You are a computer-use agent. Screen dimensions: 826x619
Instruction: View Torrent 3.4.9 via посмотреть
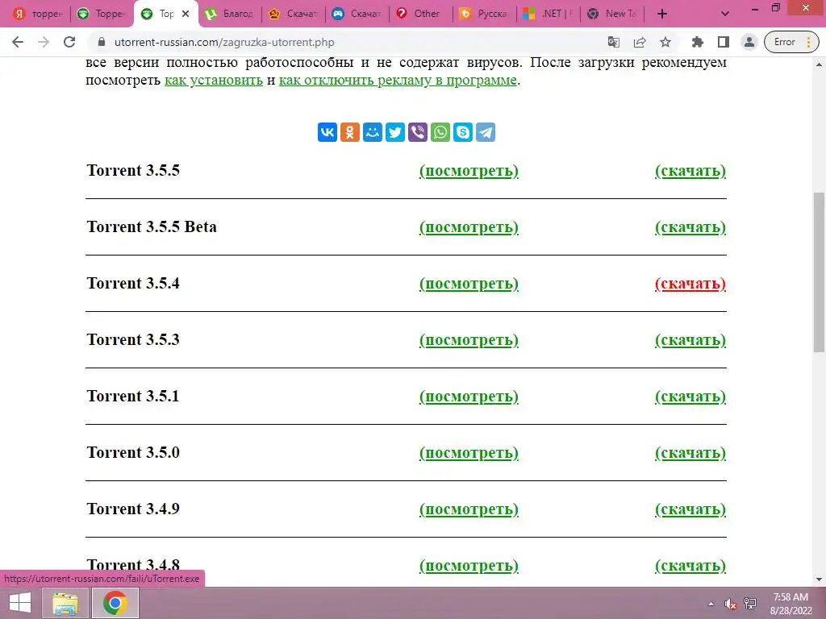click(x=469, y=509)
